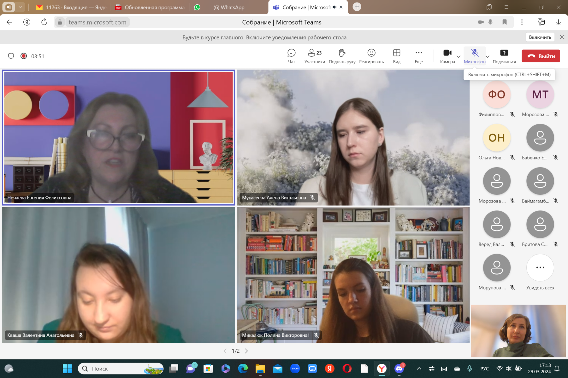Click camera permission icon in address bar

(x=481, y=22)
